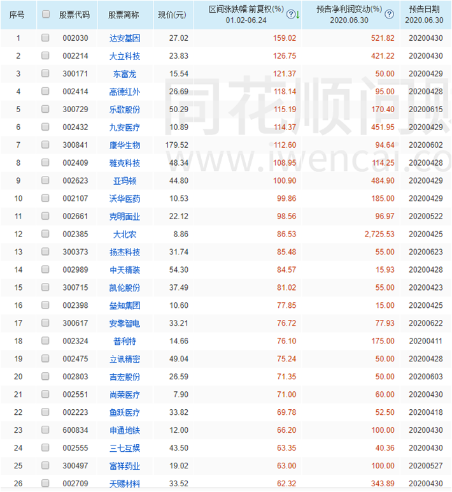Sort by 股票简称 column header
The image size is (452, 492).
pos(124,15)
